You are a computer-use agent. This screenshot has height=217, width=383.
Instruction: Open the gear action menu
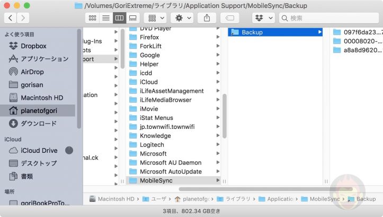coord(182,18)
